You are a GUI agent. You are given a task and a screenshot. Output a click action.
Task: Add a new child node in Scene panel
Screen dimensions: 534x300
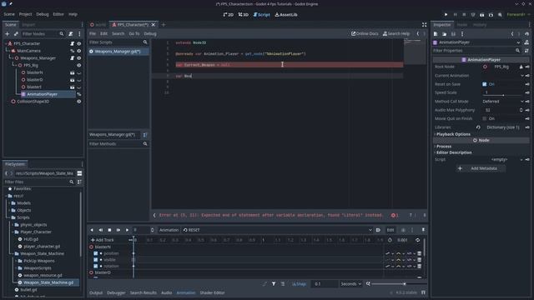(8, 34)
